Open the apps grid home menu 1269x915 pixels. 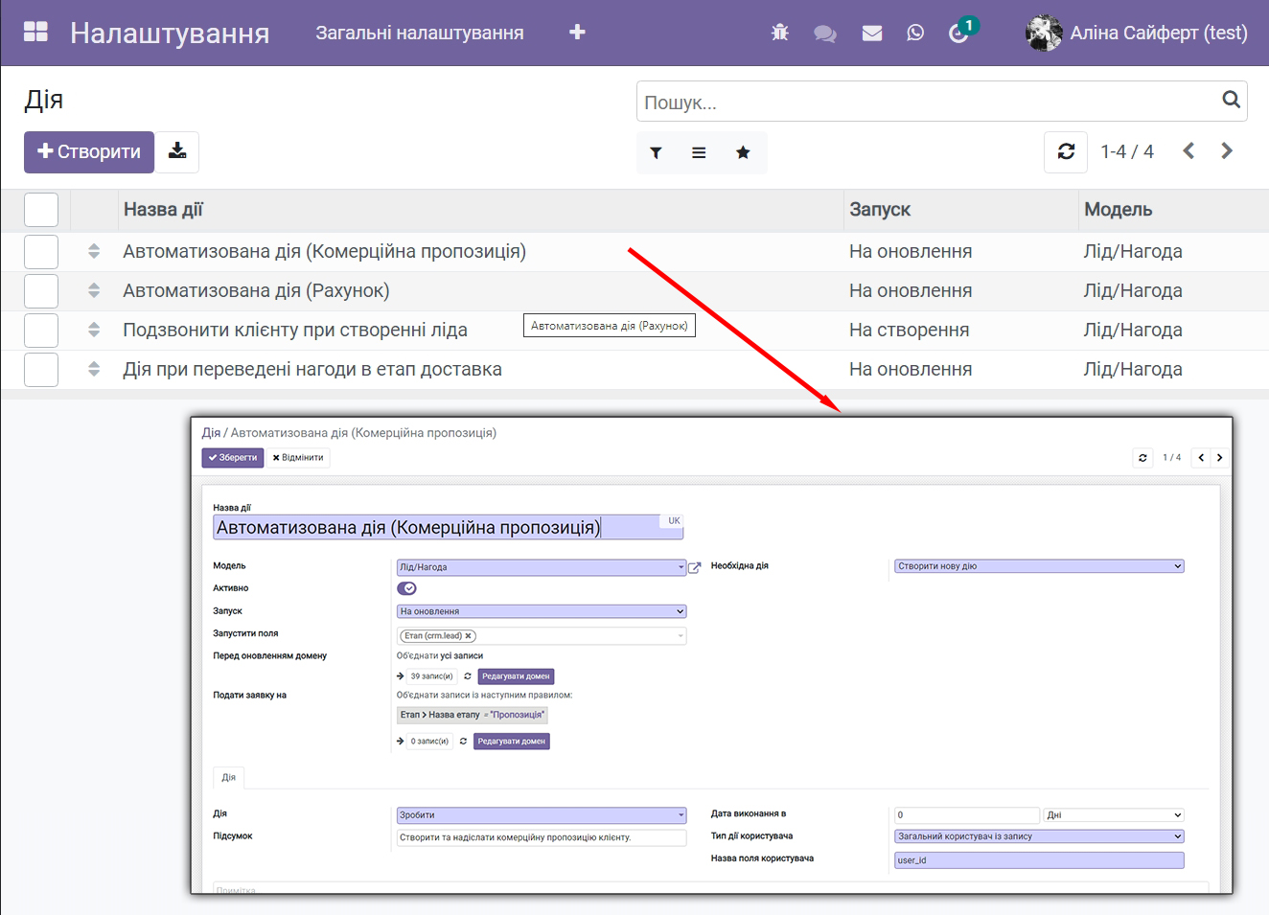(35, 33)
